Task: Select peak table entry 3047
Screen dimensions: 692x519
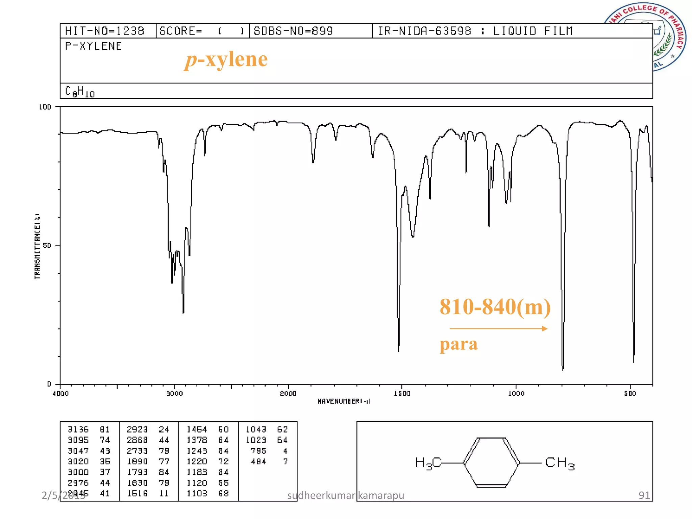Action: tap(89, 451)
